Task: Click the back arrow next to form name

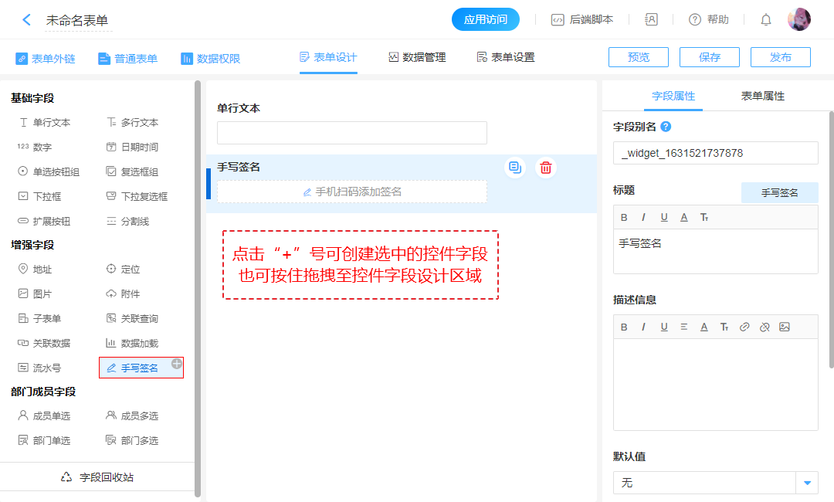Action: (27, 20)
